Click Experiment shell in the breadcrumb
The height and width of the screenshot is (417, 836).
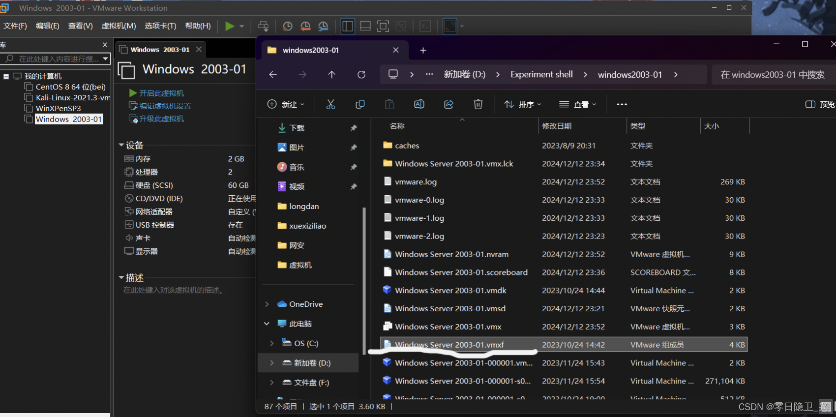click(541, 75)
